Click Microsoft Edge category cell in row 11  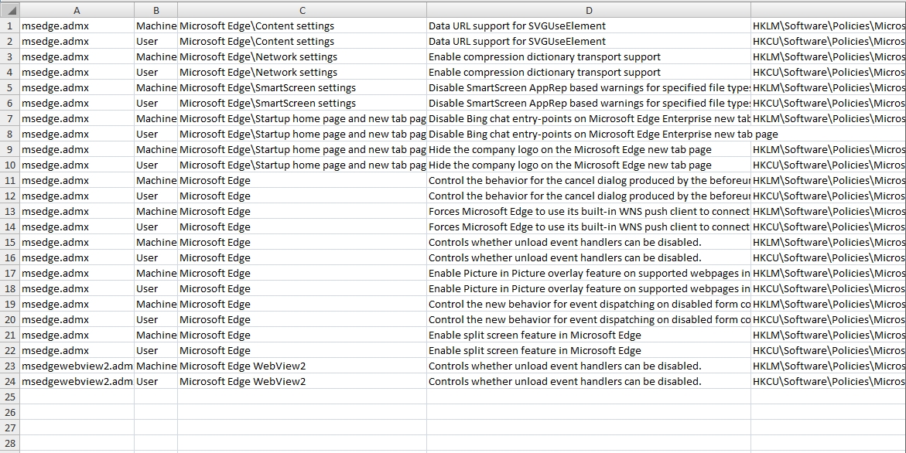click(x=303, y=180)
